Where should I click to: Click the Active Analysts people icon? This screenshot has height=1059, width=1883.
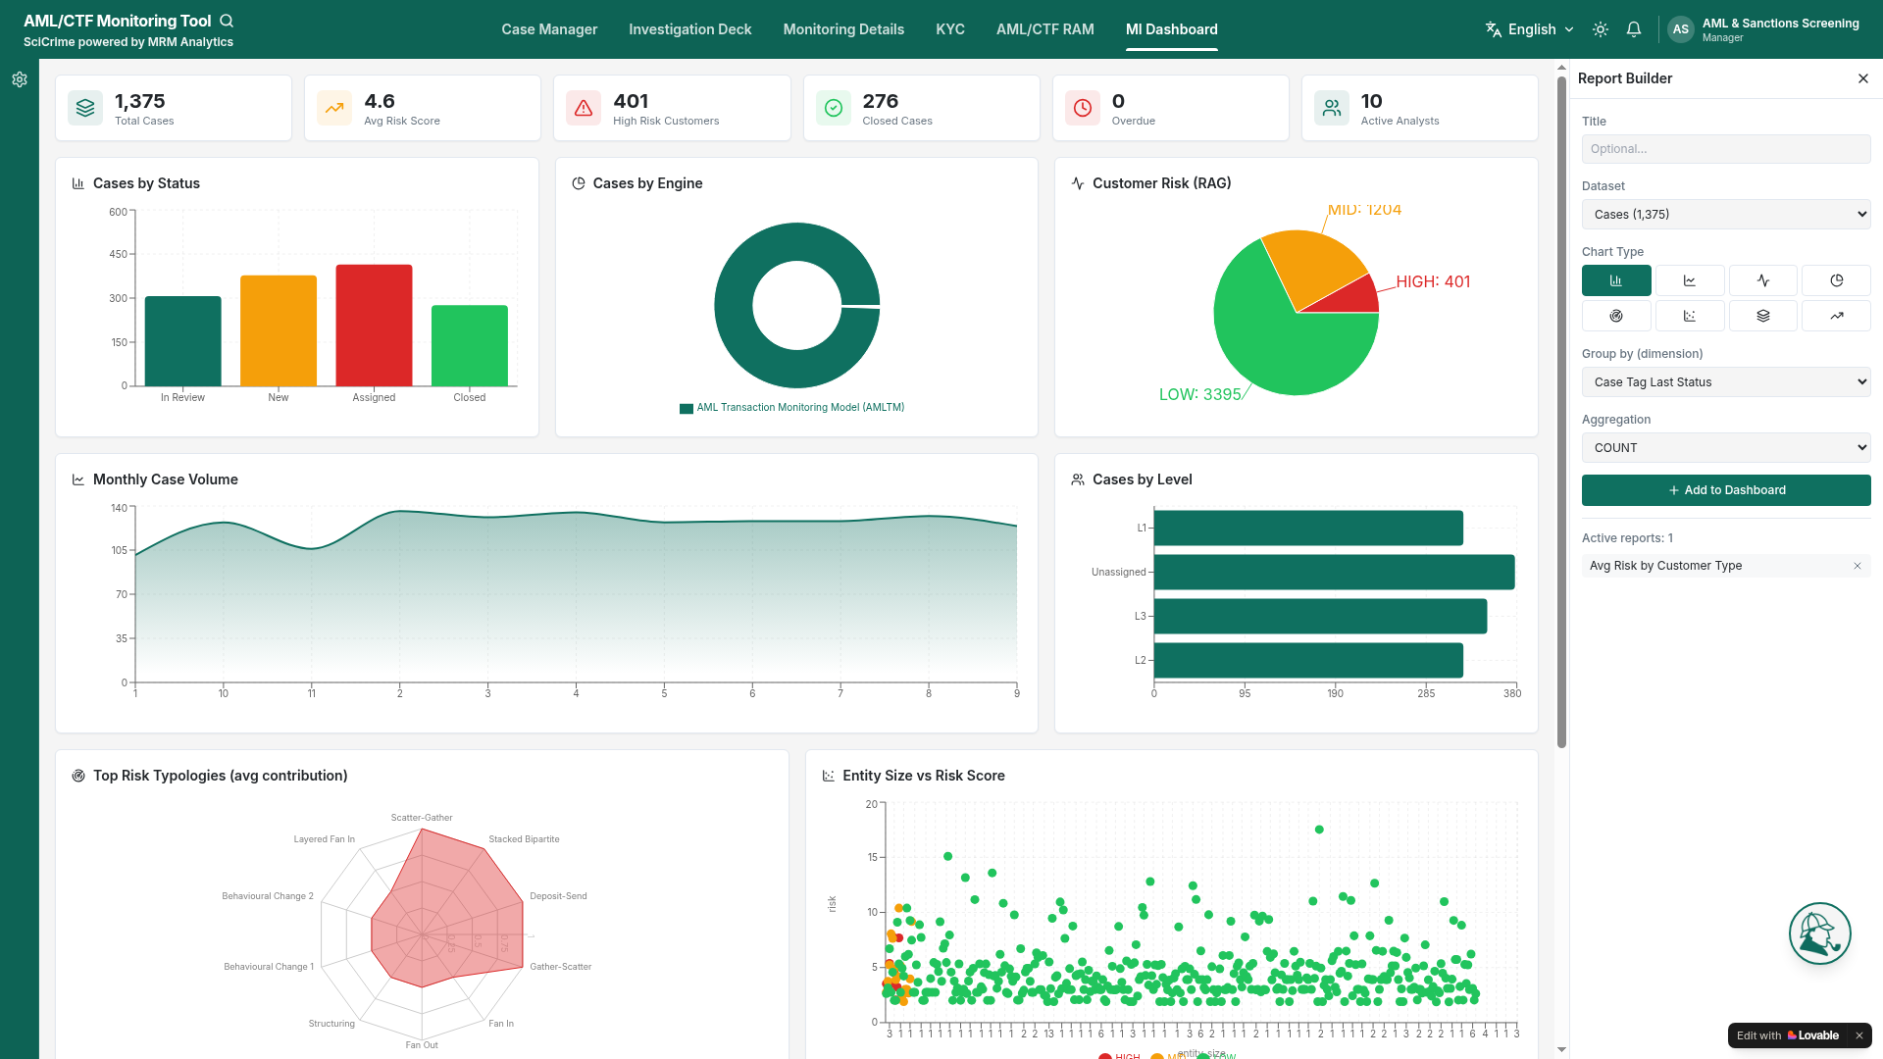click(1332, 108)
